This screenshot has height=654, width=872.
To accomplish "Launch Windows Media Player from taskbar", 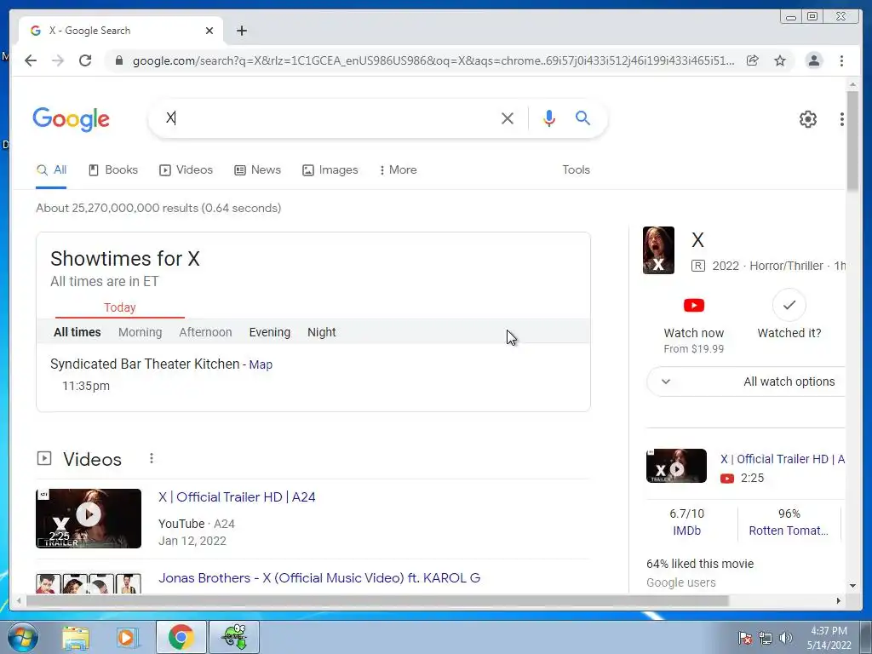I will point(127,637).
